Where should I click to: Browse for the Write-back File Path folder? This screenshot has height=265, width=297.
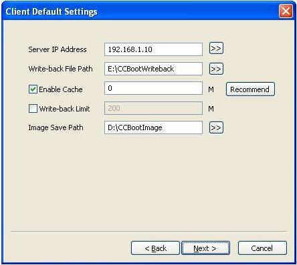click(x=216, y=69)
